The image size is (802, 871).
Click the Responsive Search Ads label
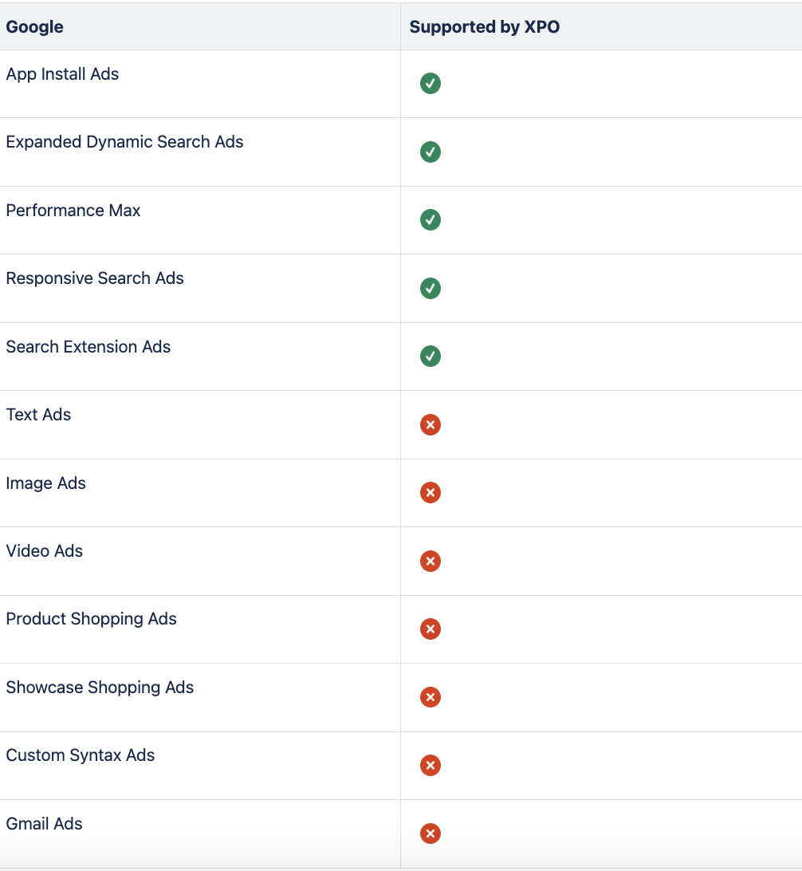pyautogui.click(x=95, y=278)
